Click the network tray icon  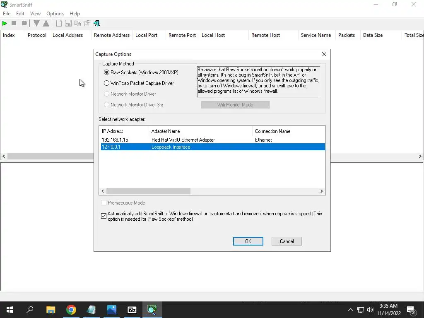(361, 310)
